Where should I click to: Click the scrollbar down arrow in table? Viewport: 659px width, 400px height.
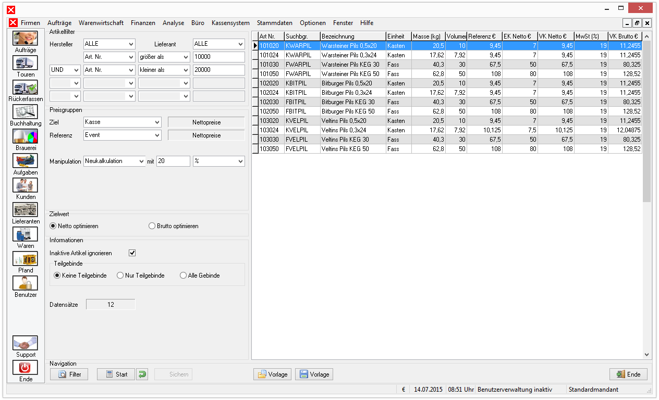point(647,354)
